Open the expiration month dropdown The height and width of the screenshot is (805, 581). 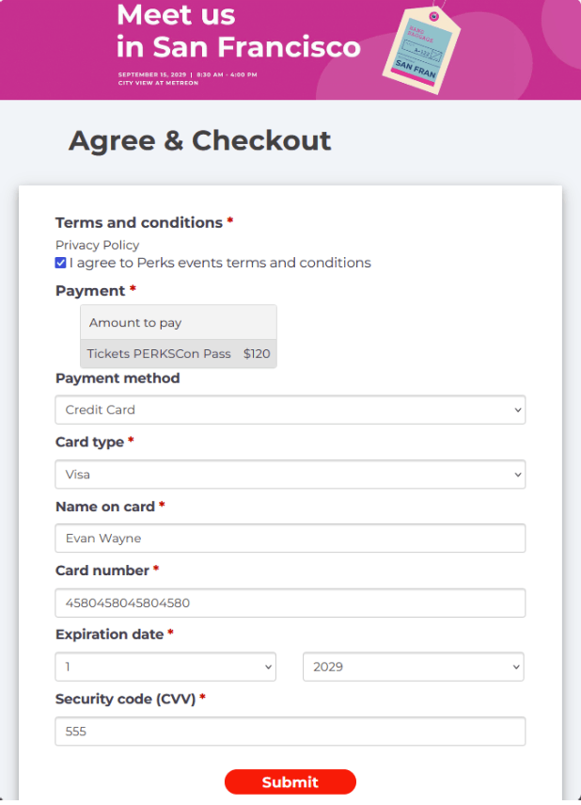[x=165, y=667]
